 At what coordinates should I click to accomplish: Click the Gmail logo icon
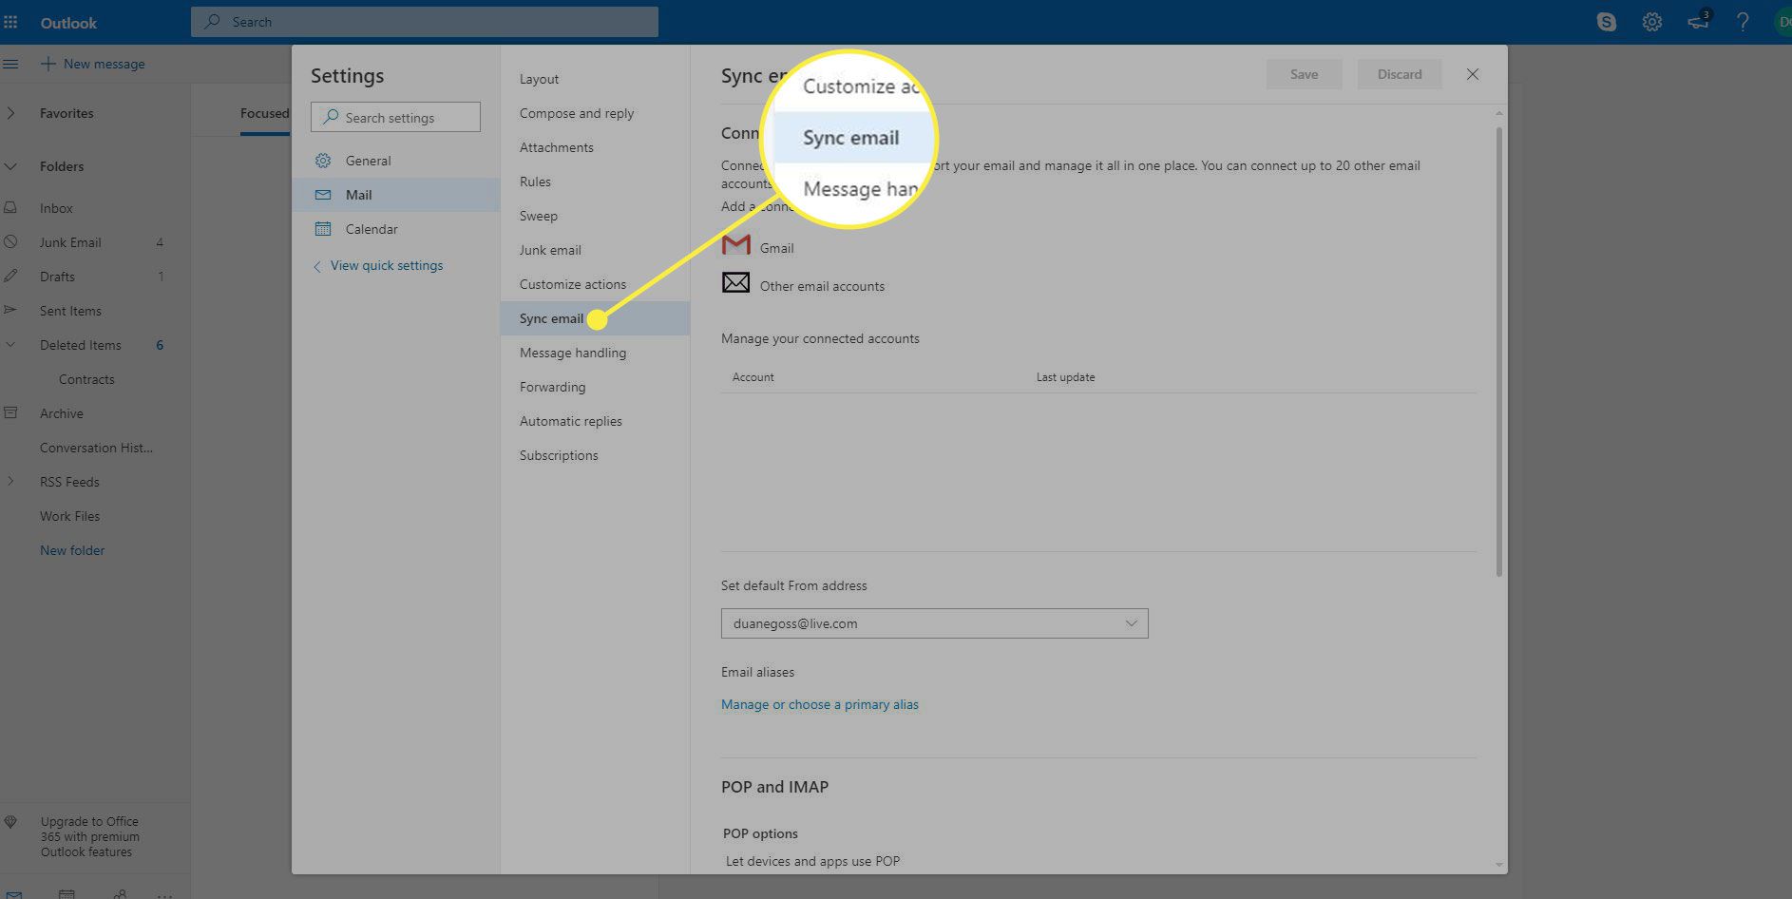click(735, 246)
